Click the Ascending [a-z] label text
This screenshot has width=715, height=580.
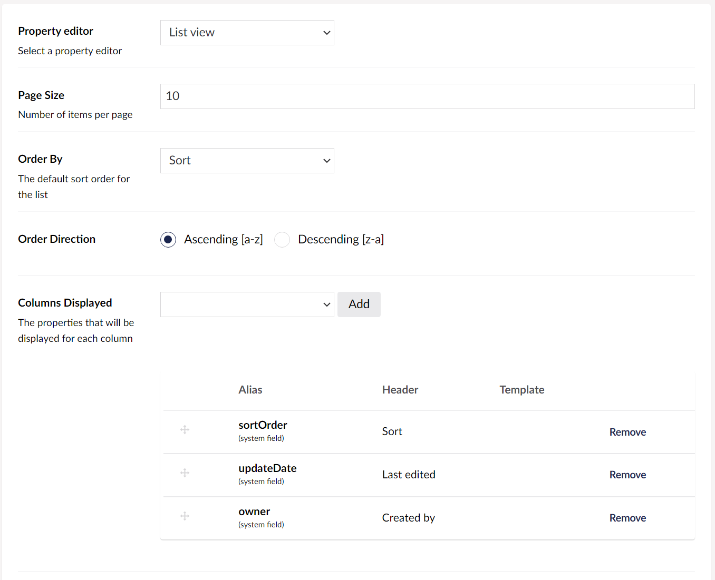(224, 240)
